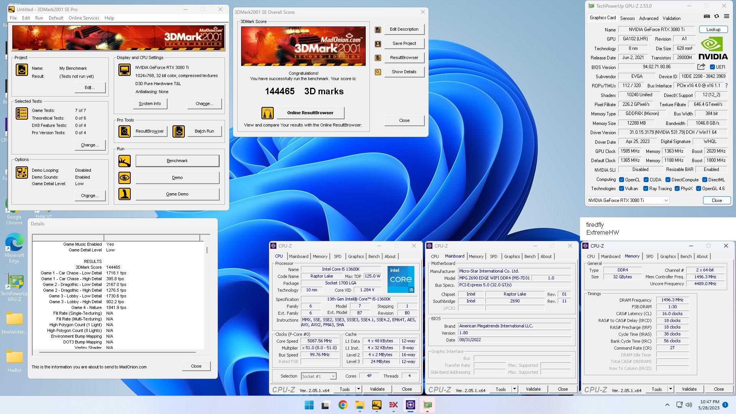Switch to the Sensors tab in GPU-Z
Screen dimensions: 736x414
coord(628,18)
